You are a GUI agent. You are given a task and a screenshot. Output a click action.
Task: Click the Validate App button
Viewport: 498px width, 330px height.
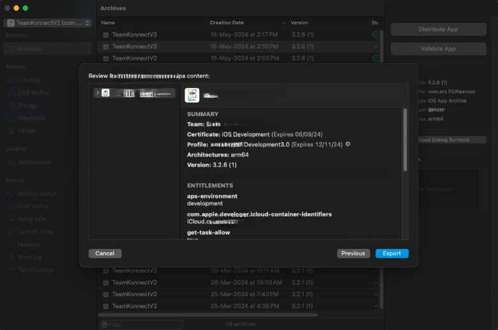(x=438, y=49)
